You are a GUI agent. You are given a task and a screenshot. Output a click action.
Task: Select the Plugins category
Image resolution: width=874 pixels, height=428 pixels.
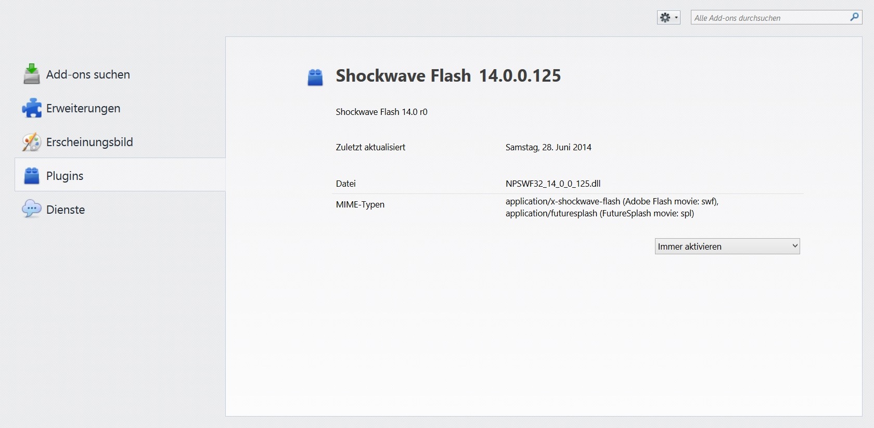click(x=120, y=176)
